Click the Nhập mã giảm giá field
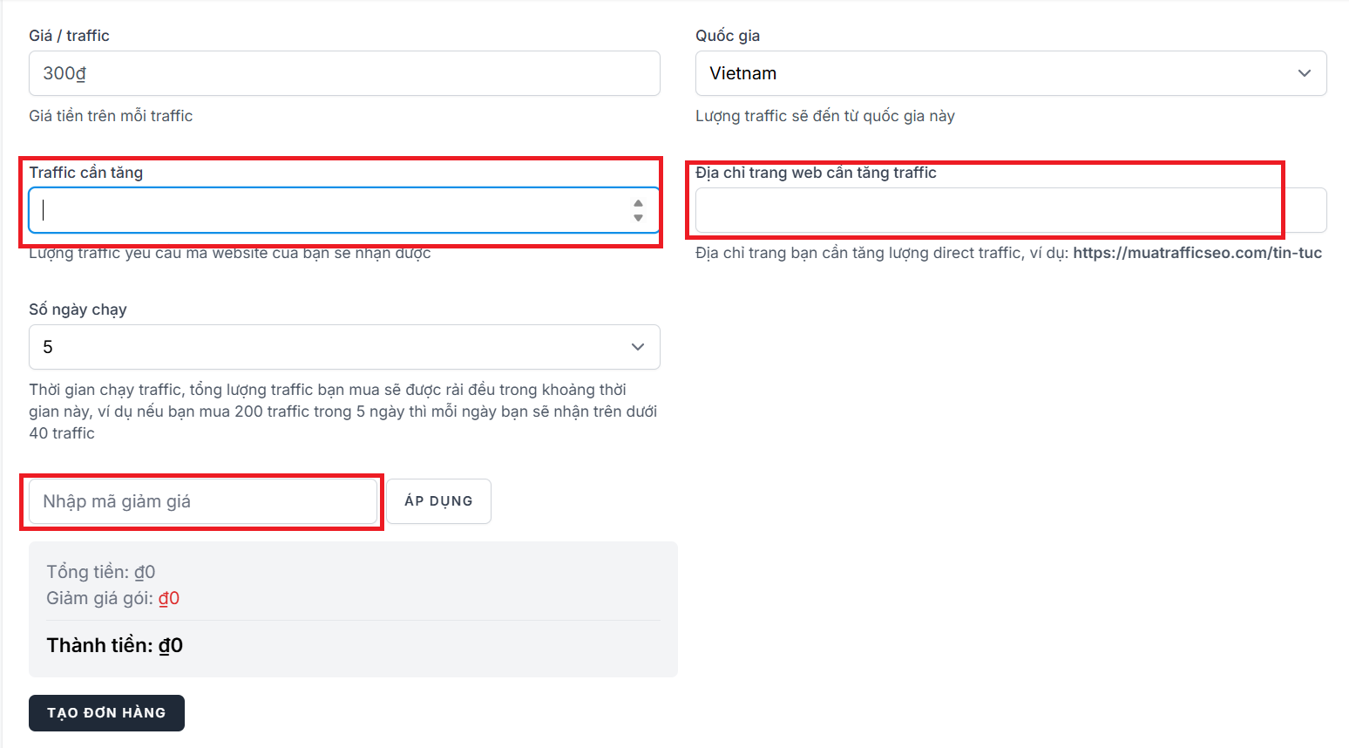This screenshot has height=748, width=1349. coord(203,501)
